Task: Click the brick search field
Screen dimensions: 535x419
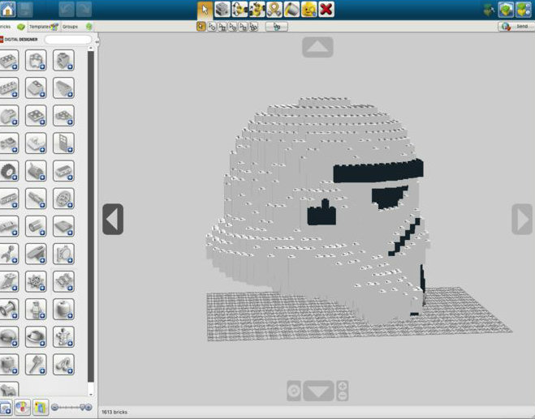Action: 68,40
